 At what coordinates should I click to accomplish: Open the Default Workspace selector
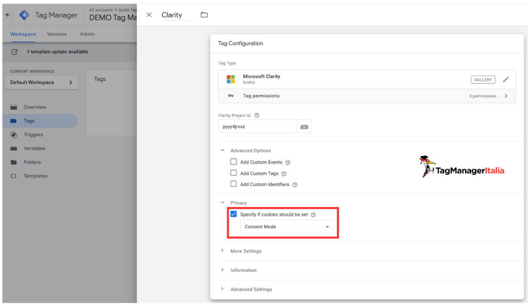tap(42, 83)
